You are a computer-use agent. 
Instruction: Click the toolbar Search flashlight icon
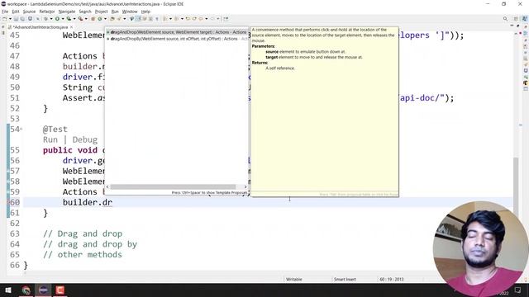click(119, 18)
